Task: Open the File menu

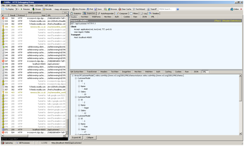Action: (x=3, y=5)
